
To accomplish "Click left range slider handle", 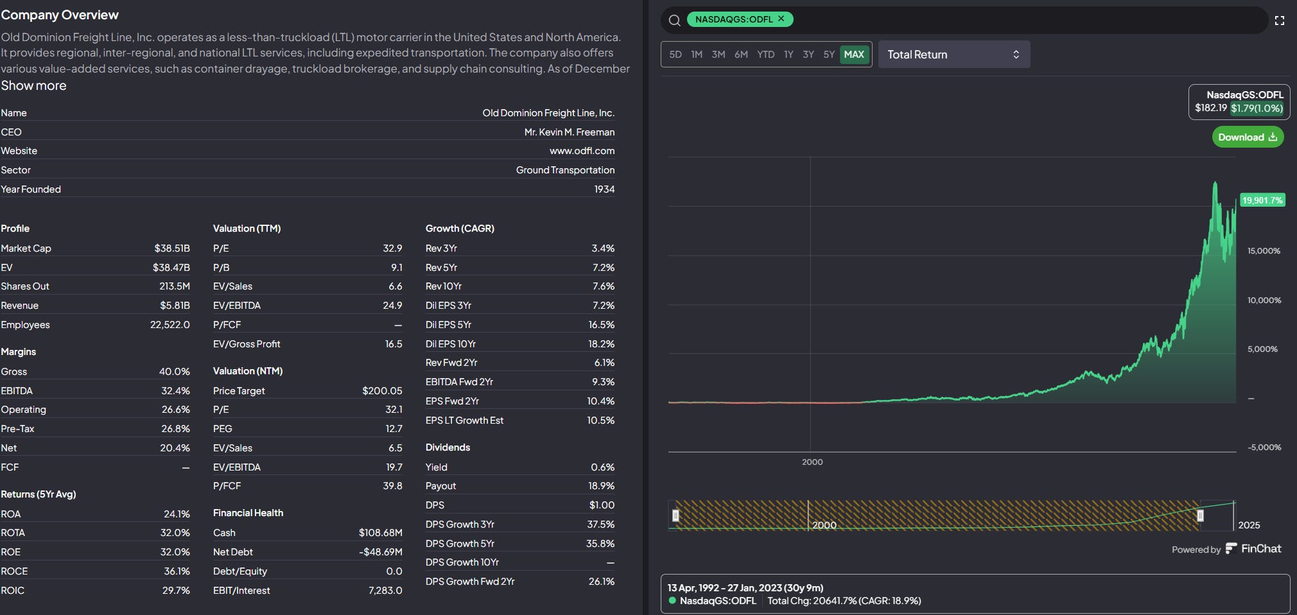I will point(675,515).
